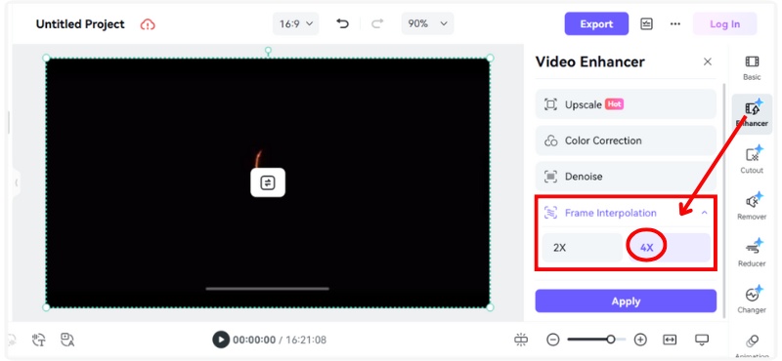Expand the collapsed left panel arrow

(x=16, y=182)
